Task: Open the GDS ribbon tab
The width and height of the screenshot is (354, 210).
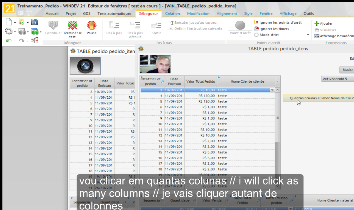Action: pyautogui.click(x=87, y=13)
